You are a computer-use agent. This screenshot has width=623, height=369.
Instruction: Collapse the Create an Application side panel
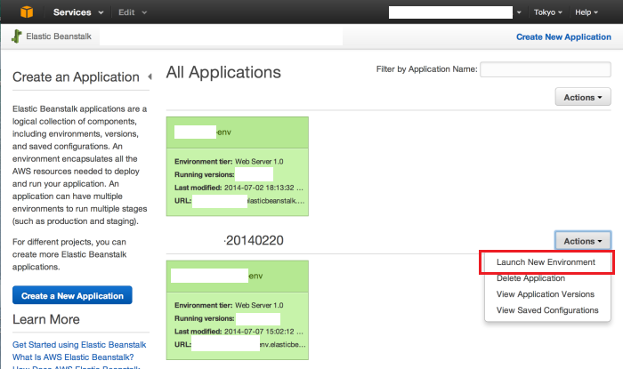[150, 76]
